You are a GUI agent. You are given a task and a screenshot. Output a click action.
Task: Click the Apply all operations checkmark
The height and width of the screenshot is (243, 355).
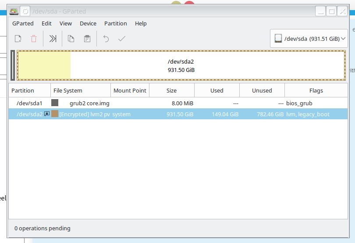122,39
